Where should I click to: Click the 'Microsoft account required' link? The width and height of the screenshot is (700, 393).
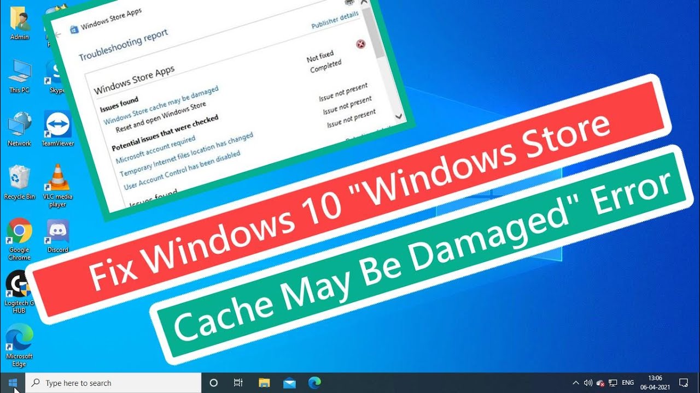click(155, 150)
